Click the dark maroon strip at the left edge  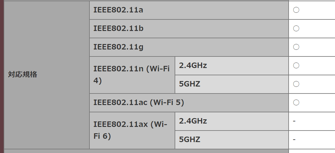(x=2, y=76)
